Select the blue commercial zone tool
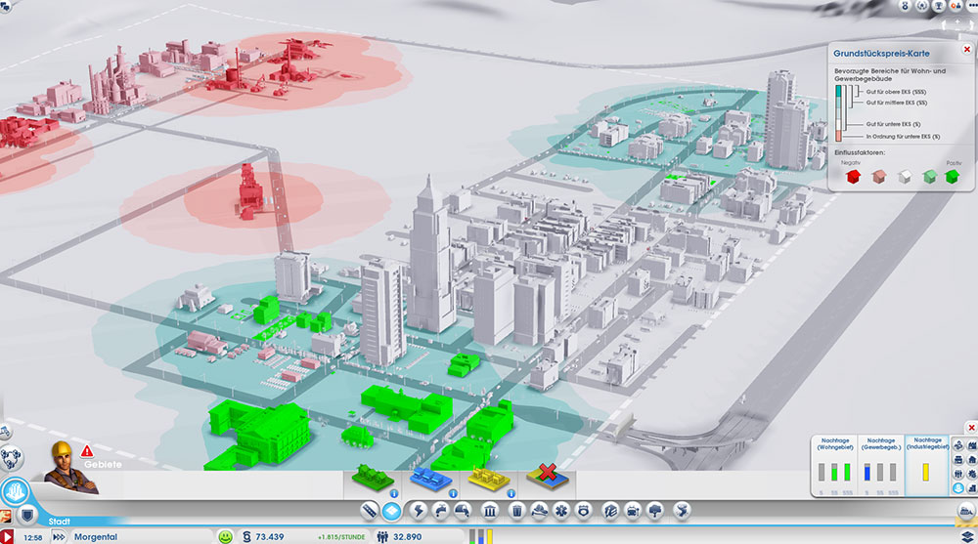This screenshot has height=544, width=978. coord(430,480)
